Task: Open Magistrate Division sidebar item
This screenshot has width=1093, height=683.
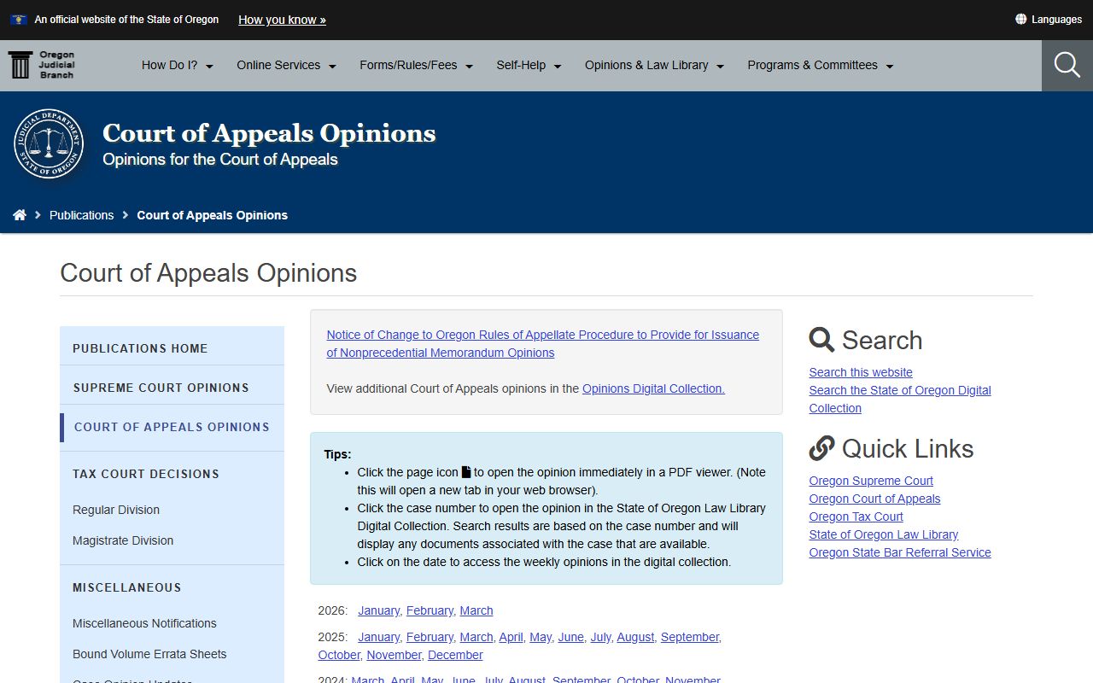Action: coord(123,540)
